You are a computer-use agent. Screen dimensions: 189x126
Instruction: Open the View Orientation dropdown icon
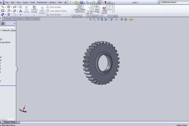coord(106,19)
